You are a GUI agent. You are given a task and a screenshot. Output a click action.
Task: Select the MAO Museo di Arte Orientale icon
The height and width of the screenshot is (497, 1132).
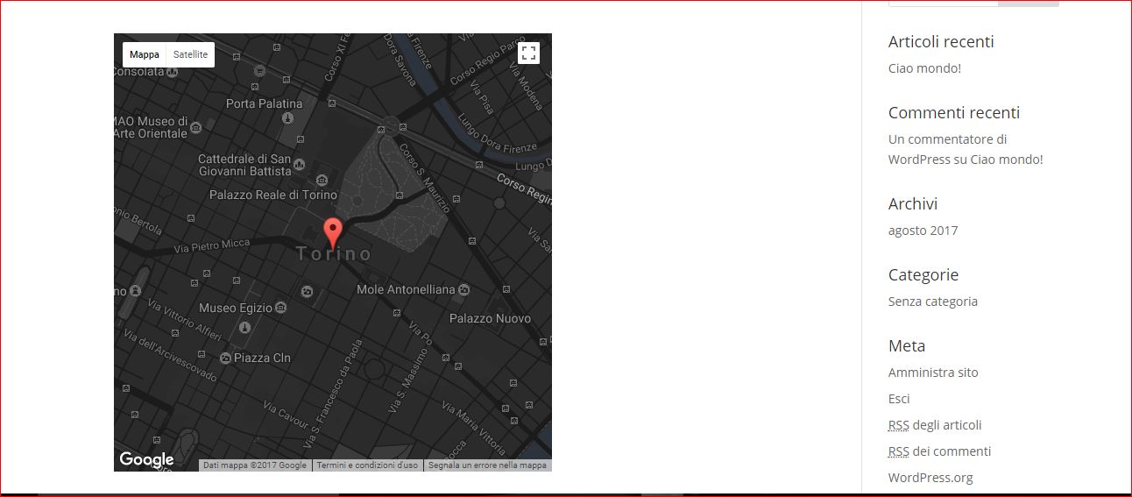195,128
